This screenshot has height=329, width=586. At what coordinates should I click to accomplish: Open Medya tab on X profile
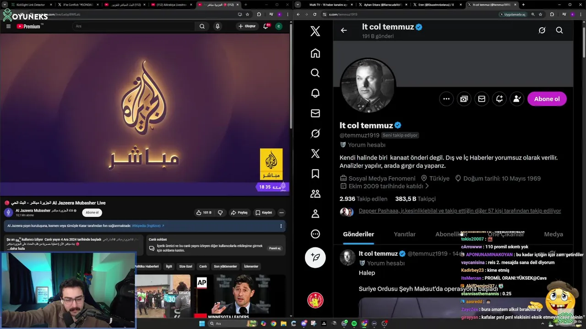click(553, 234)
